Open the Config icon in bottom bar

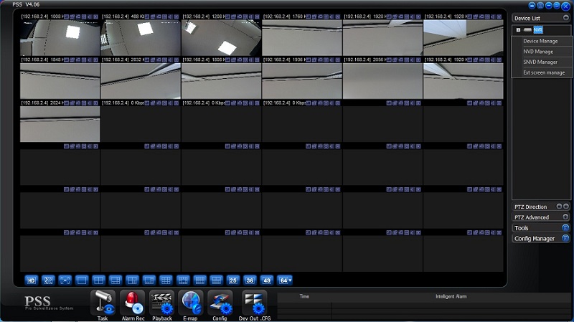point(220,303)
